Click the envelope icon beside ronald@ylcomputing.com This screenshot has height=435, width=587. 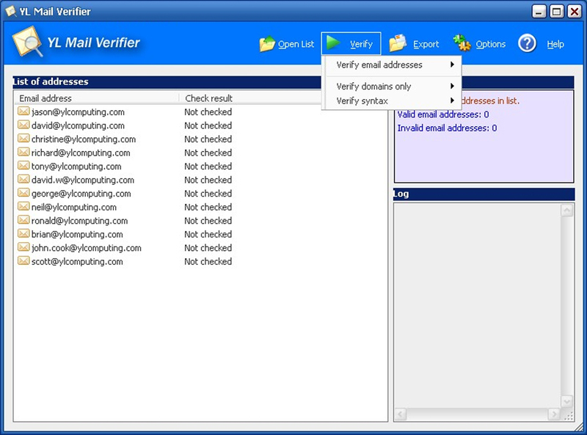point(23,220)
